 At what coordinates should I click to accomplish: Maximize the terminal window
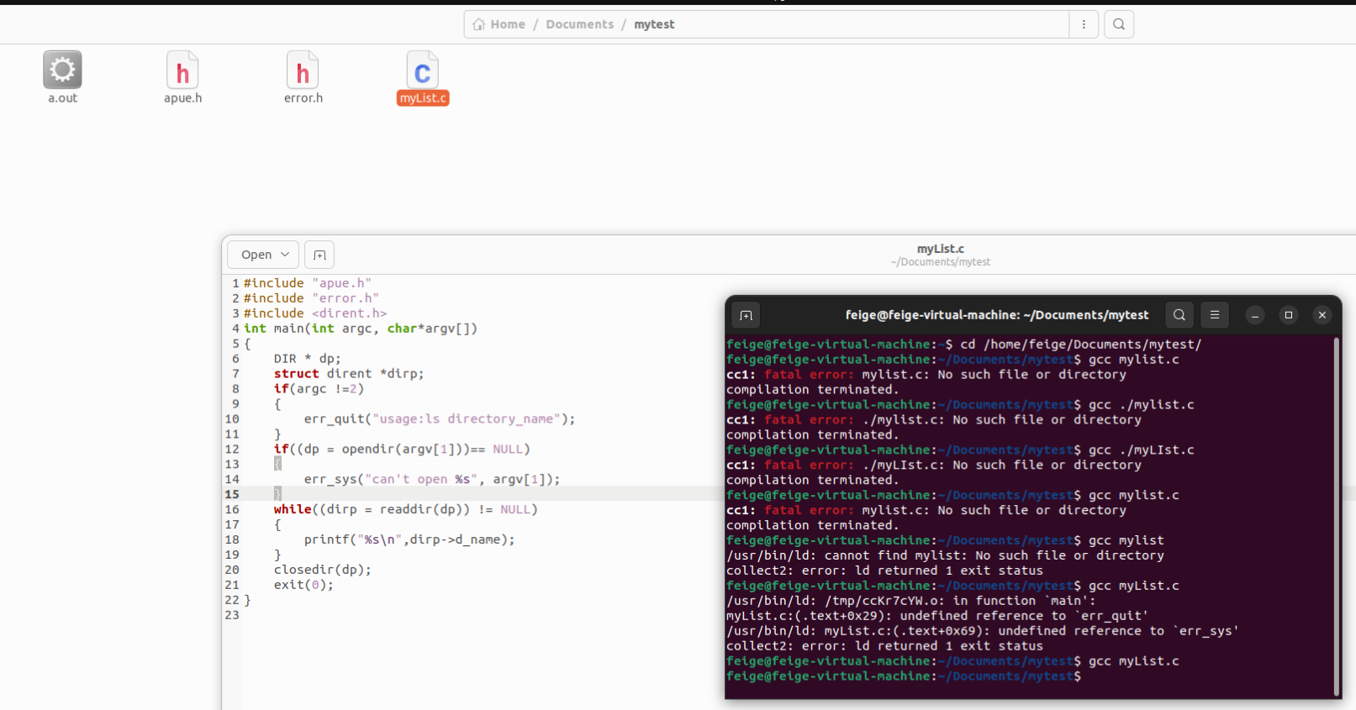[x=1289, y=315]
